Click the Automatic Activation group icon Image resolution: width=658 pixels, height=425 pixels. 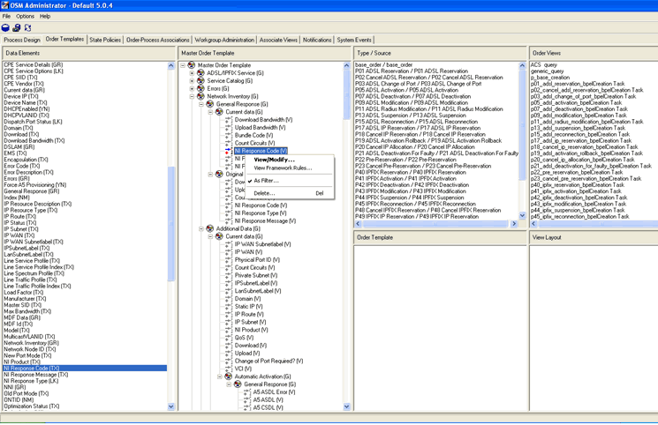[x=228, y=377]
